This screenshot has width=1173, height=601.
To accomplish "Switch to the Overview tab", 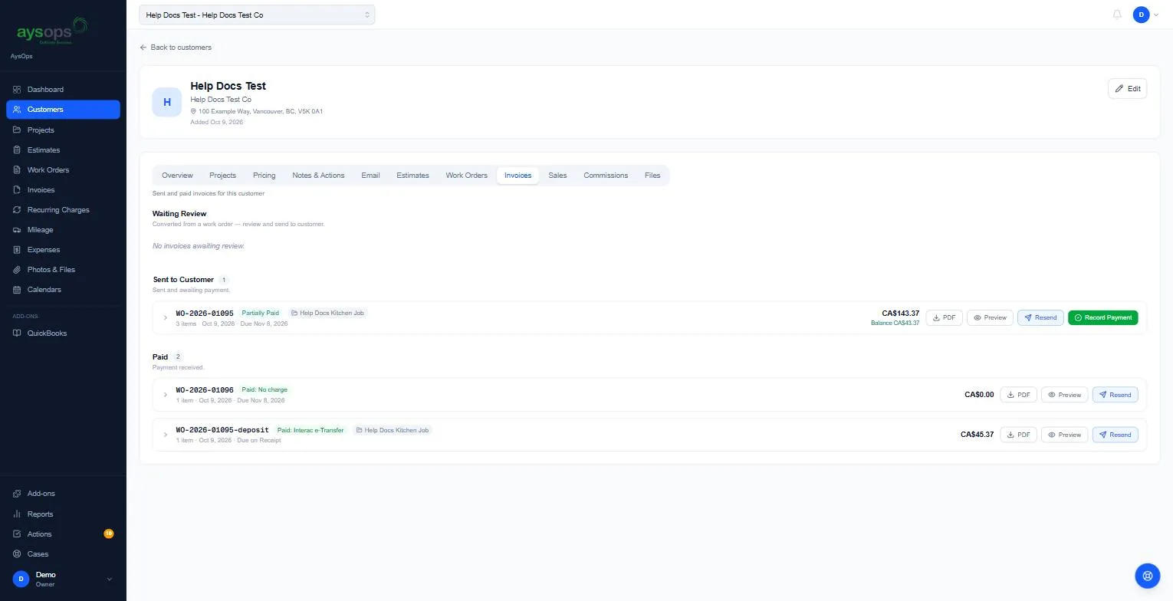I will click(x=177, y=176).
